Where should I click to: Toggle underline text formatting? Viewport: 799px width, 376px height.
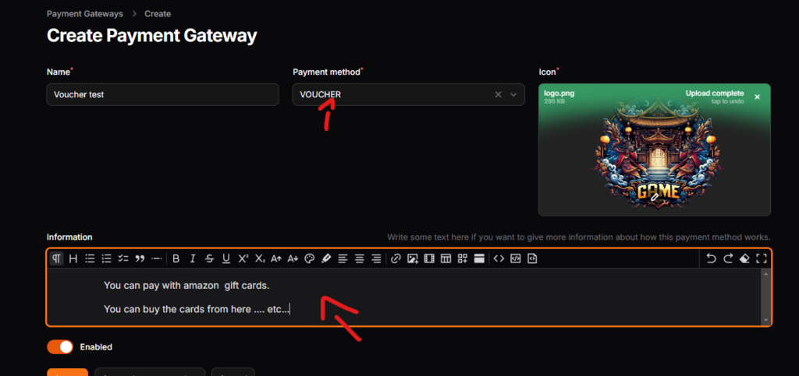pyautogui.click(x=226, y=258)
